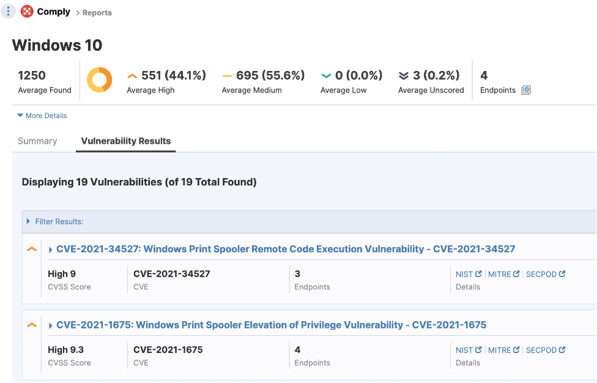The height and width of the screenshot is (383, 597).
Task: Click the 551 (44.1%) Average High value
Action: pyautogui.click(x=174, y=75)
